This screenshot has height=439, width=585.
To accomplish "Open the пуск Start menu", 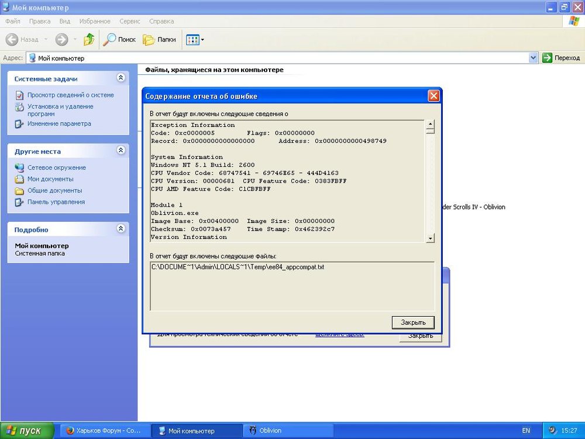I will (27, 431).
